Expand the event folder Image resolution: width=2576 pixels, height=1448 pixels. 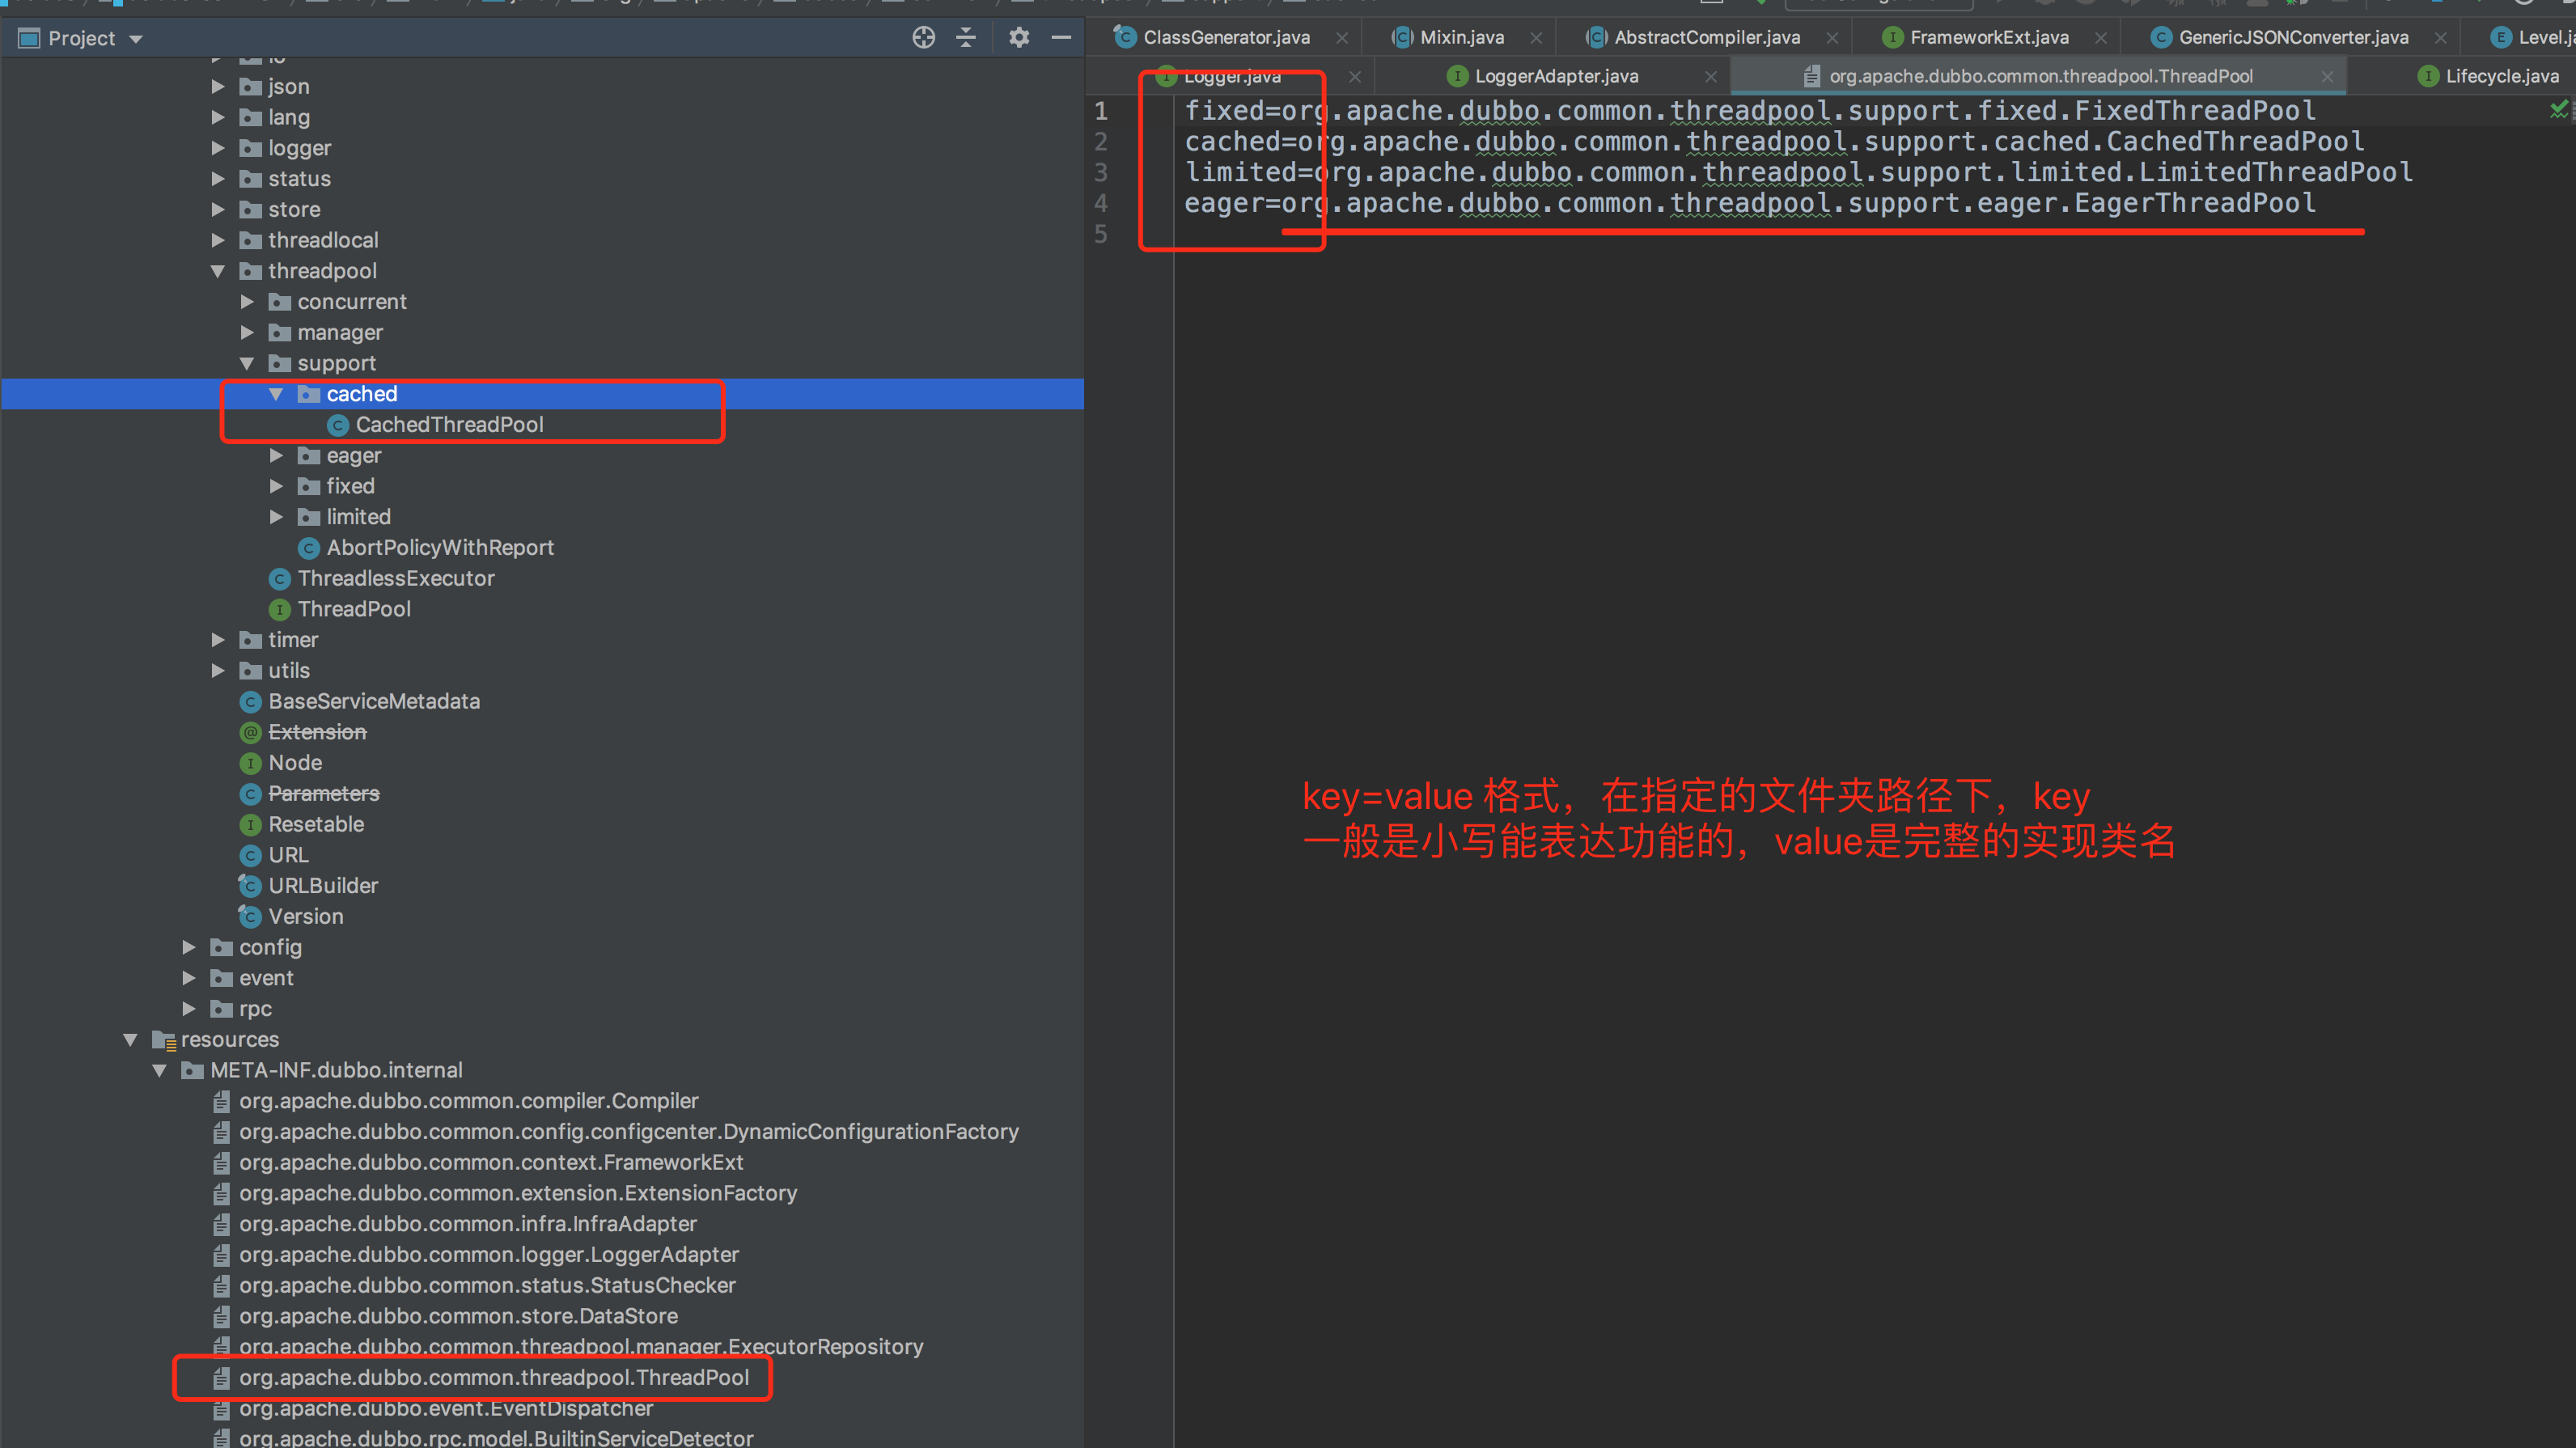(189, 978)
